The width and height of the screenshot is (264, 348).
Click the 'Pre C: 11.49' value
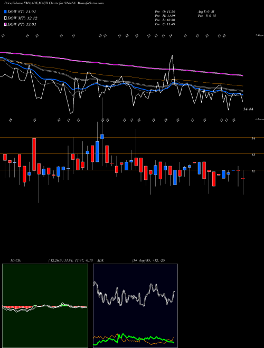click(x=165, y=24)
